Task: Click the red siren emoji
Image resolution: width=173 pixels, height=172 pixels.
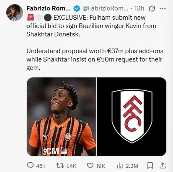Action: click(31, 18)
